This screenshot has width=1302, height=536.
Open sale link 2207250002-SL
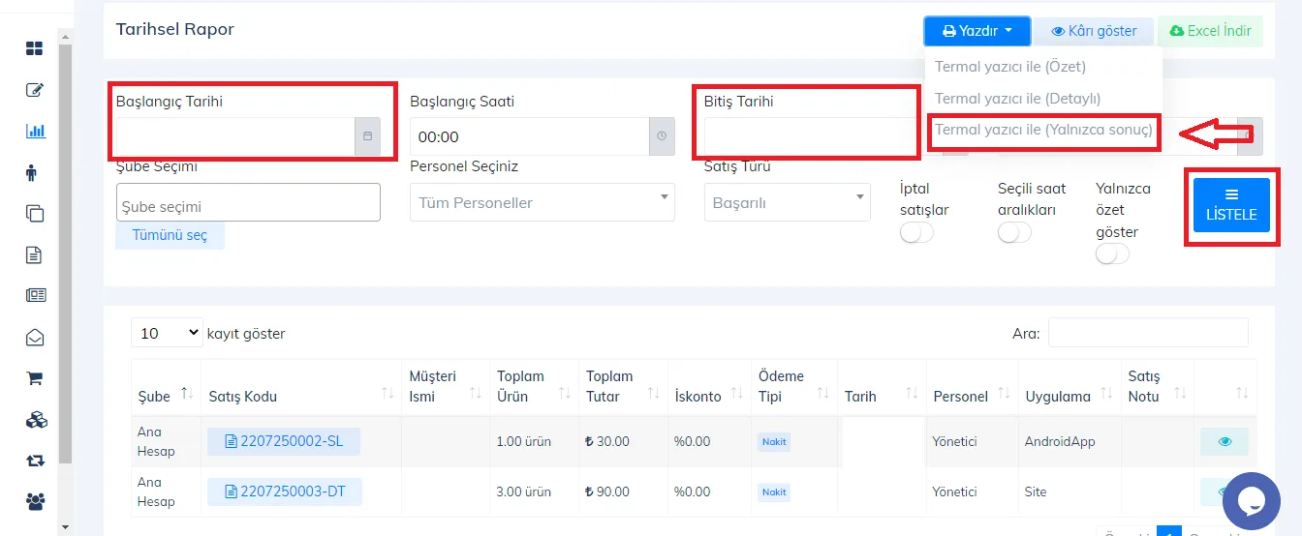click(x=284, y=441)
